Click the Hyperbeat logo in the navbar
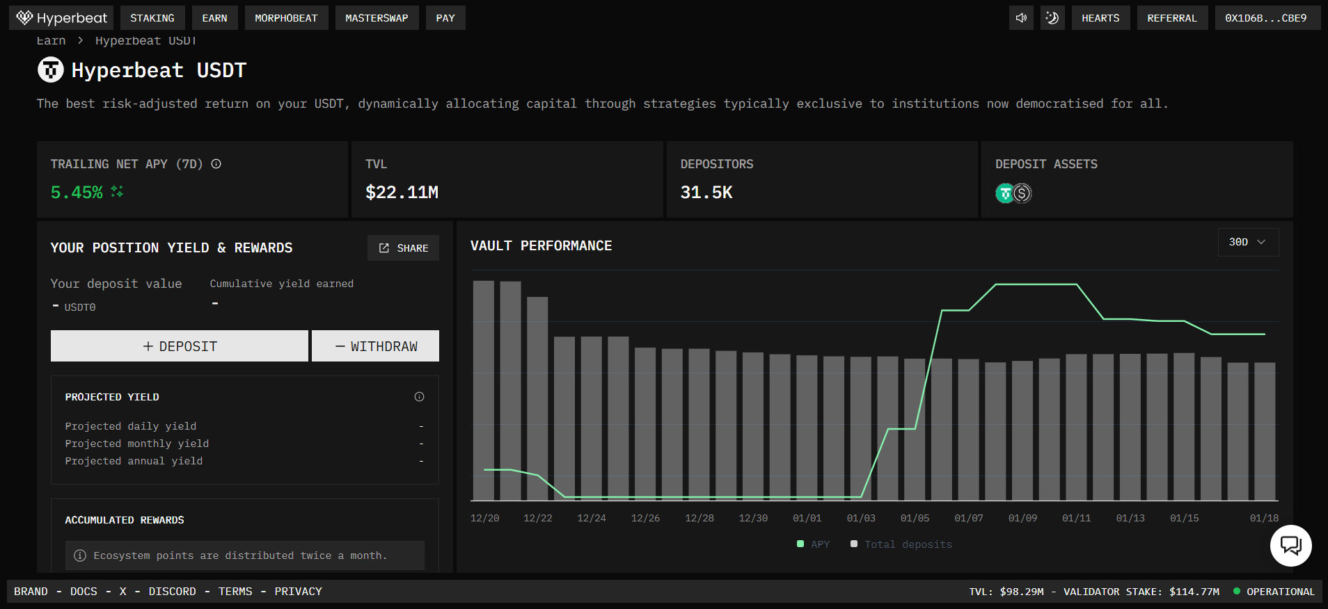Image resolution: width=1328 pixels, height=609 pixels. pyautogui.click(x=61, y=18)
